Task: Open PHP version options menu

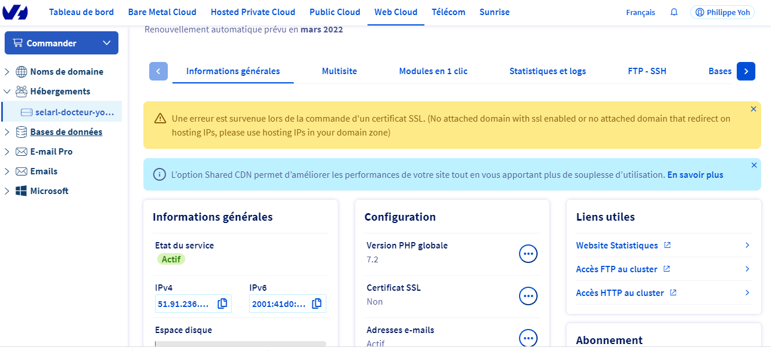Action: [x=528, y=254]
